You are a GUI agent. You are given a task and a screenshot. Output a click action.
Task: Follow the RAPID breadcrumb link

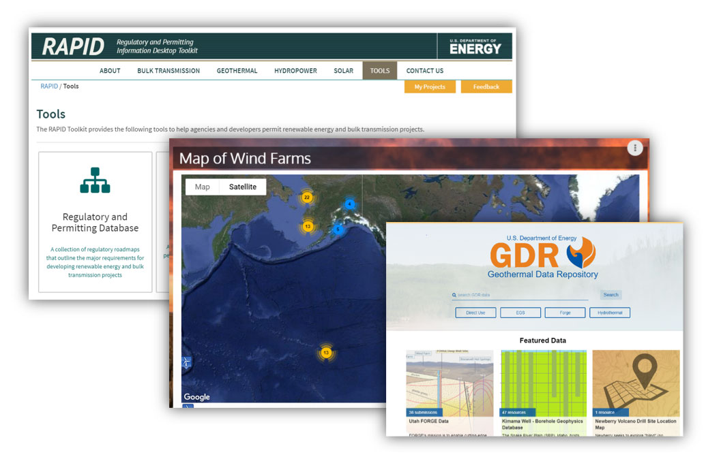[48, 86]
